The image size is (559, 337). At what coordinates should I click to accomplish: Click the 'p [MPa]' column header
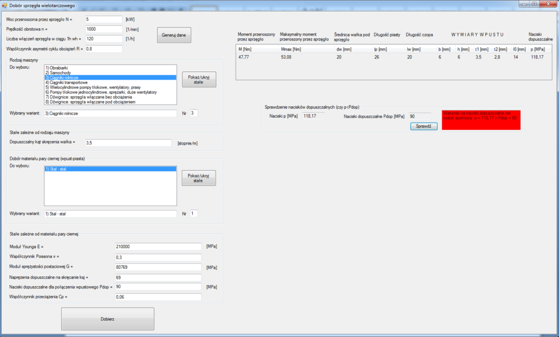click(540, 49)
